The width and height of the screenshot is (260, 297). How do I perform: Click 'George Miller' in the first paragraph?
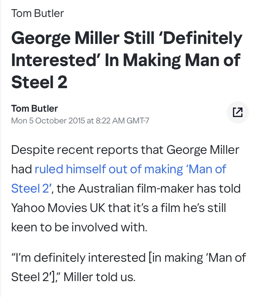[203, 150]
